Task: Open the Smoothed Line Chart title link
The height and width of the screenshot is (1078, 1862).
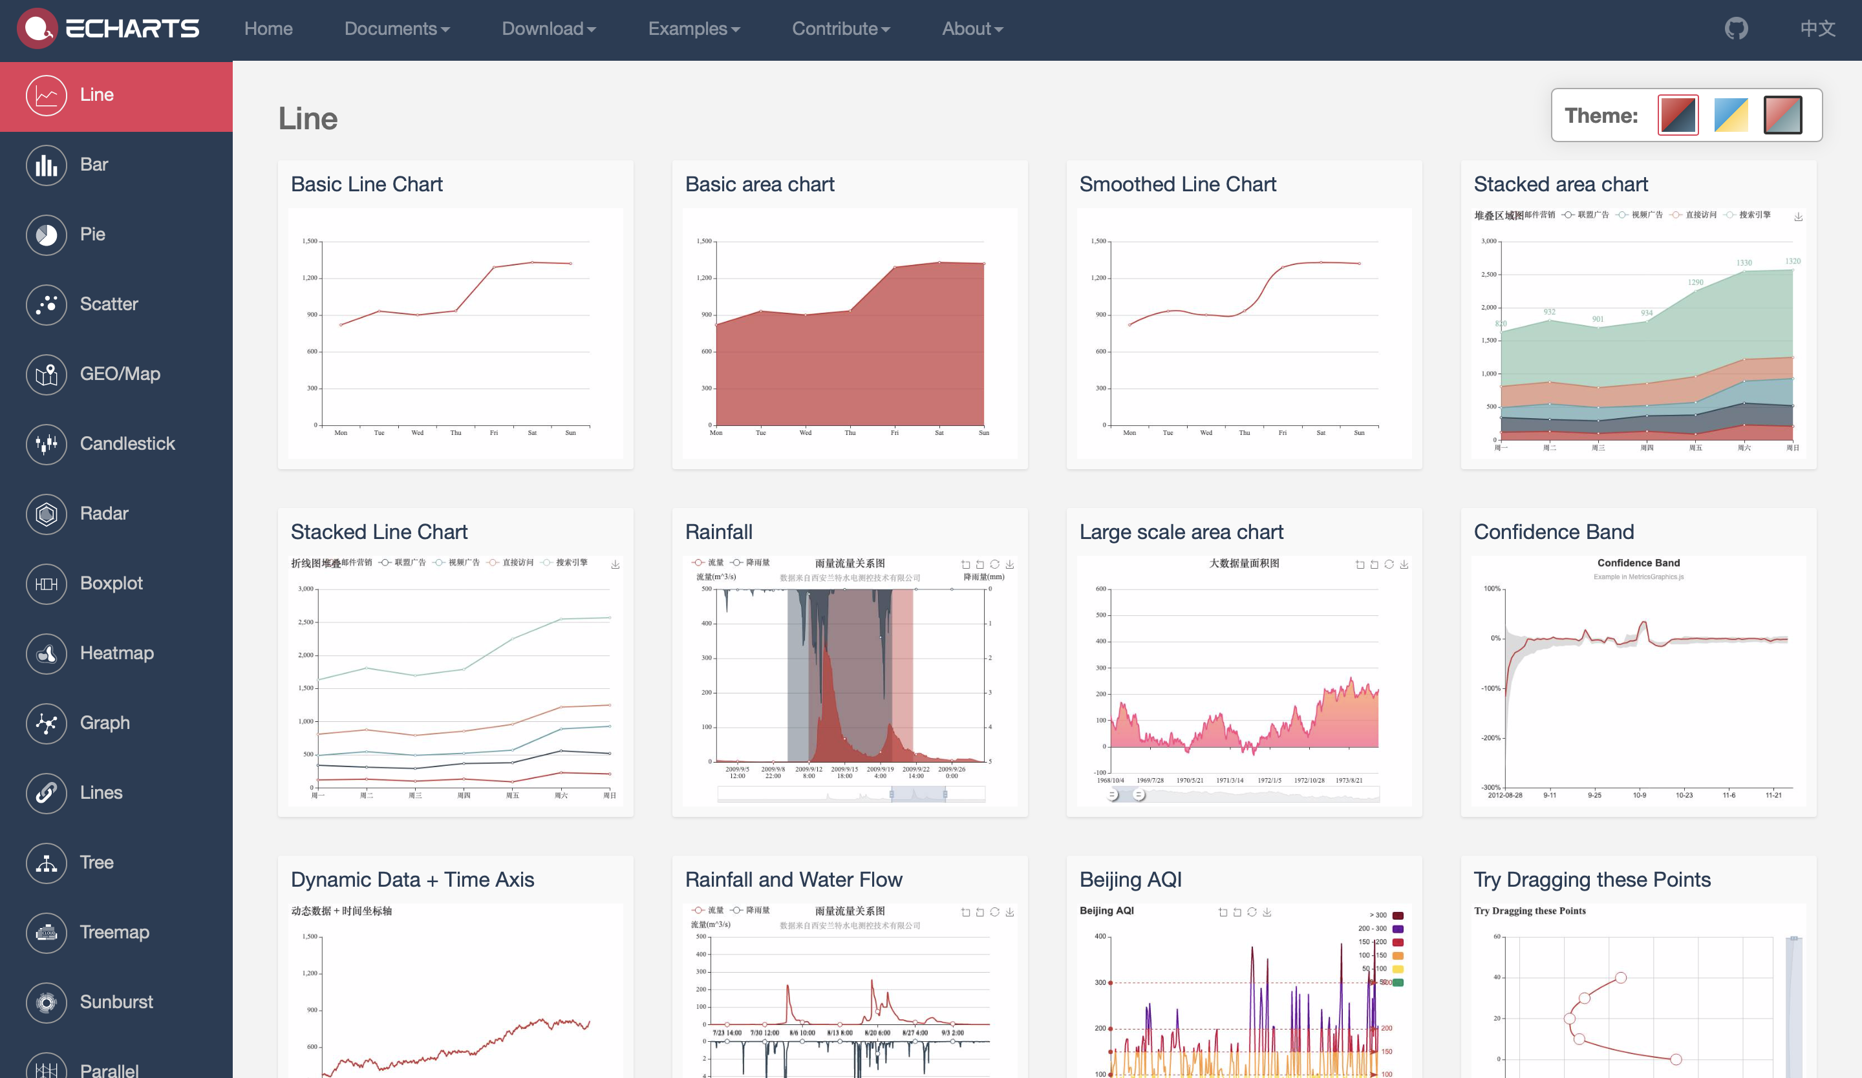Action: [1177, 184]
